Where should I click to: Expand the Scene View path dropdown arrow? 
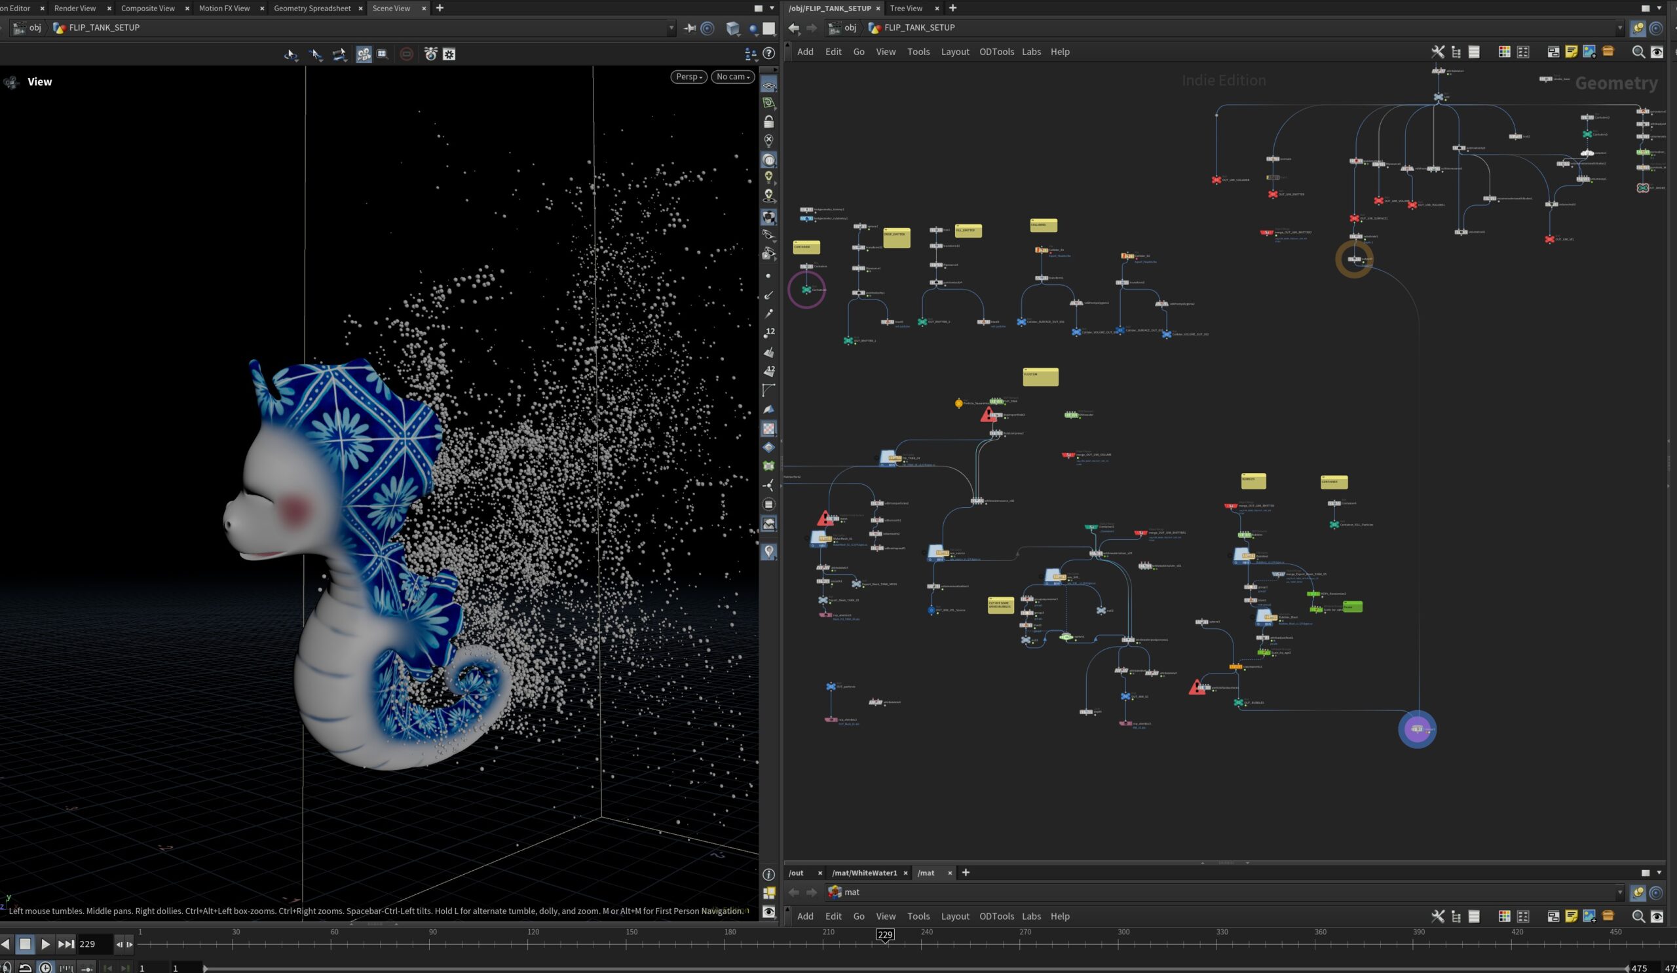click(671, 28)
